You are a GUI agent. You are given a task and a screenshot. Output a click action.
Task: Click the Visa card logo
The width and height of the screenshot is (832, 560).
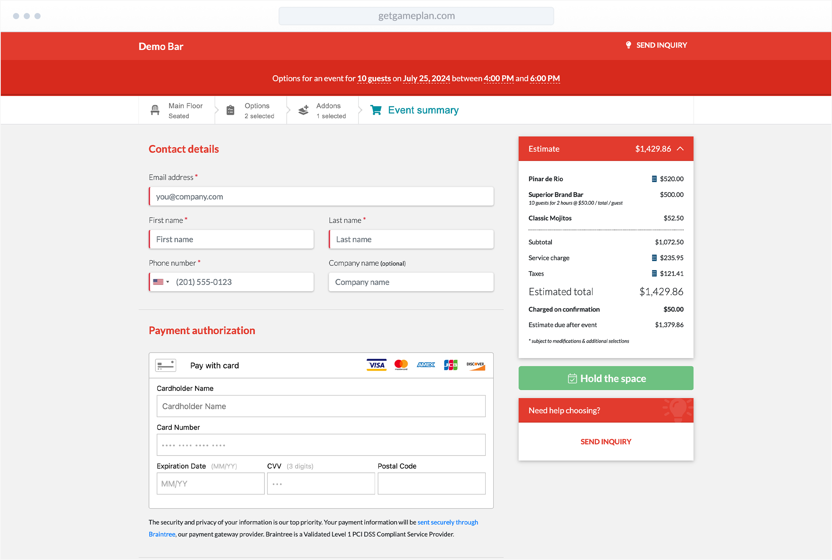pos(377,365)
